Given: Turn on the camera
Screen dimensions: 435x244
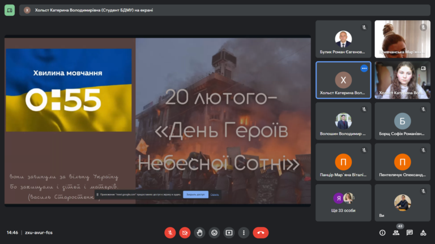Looking at the screenshot, I should [x=185, y=232].
